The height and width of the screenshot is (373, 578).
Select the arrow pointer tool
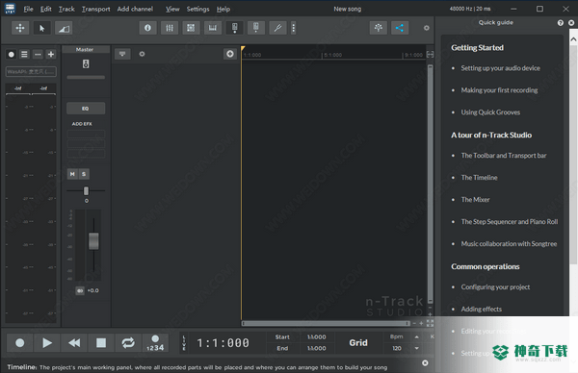point(41,28)
